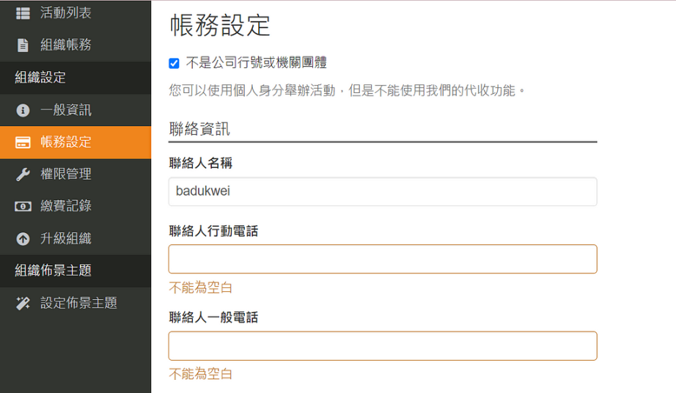This screenshot has height=393, width=676.
Task: Focus the 聯絡人名稱 field containing badukwei
Action: click(x=383, y=191)
